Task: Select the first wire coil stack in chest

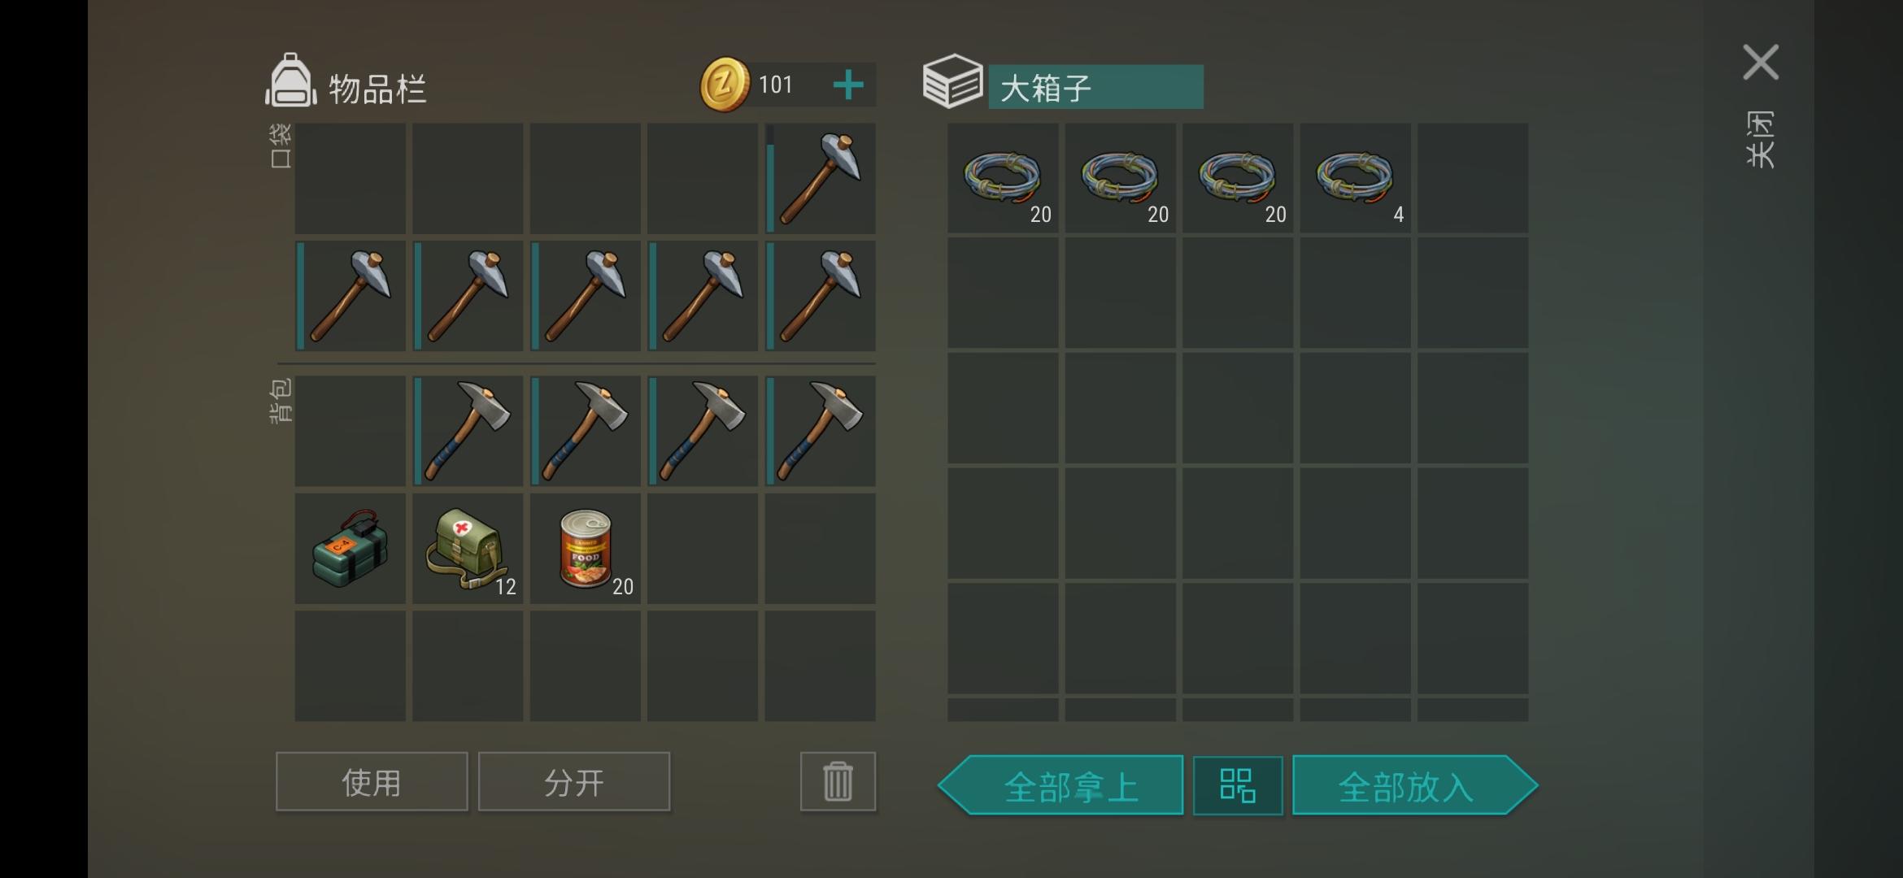Action: pyautogui.click(x=1003, y=178)
